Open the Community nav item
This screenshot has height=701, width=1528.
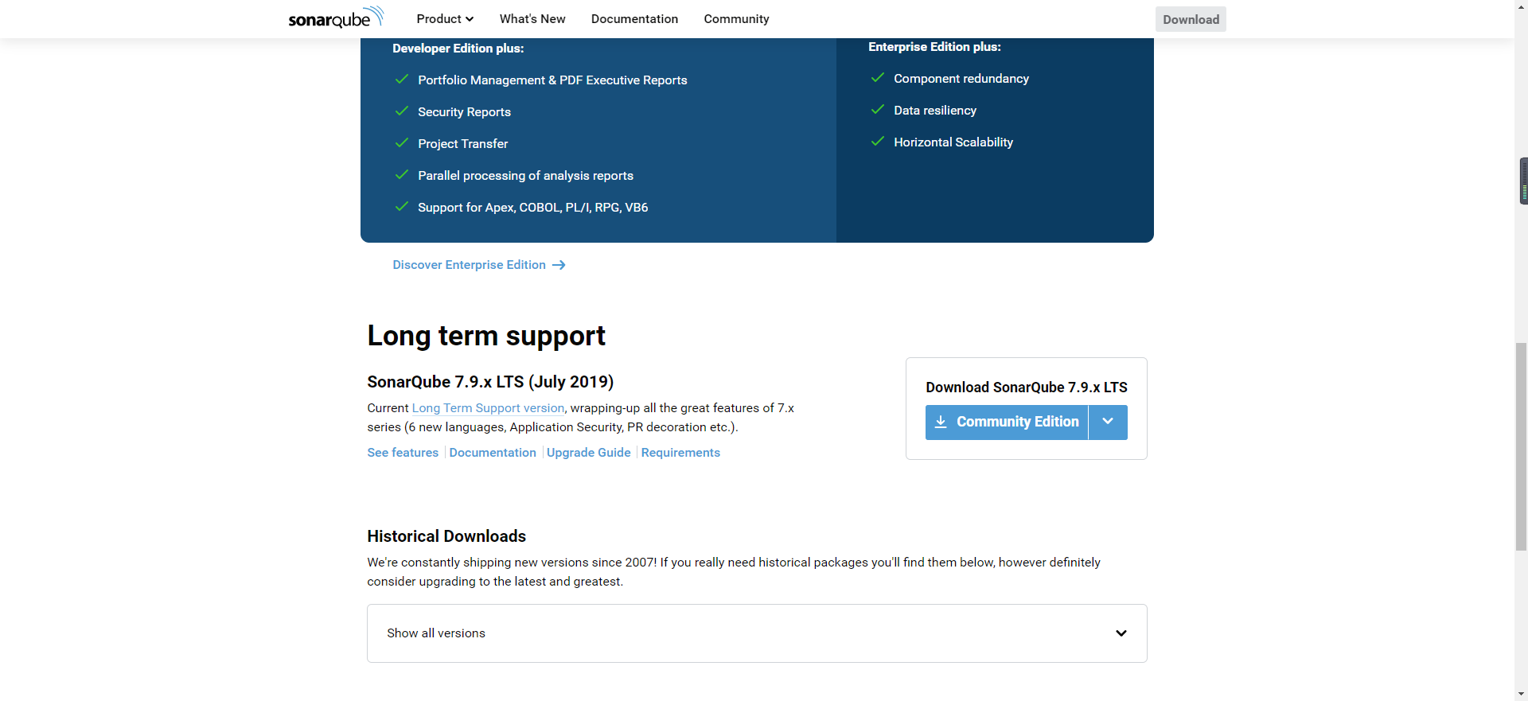[x=736, y=19]
